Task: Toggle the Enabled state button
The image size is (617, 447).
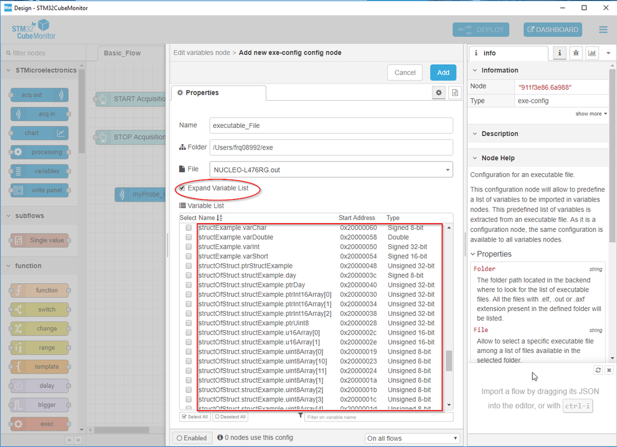Action: click(x=192, y=438)
